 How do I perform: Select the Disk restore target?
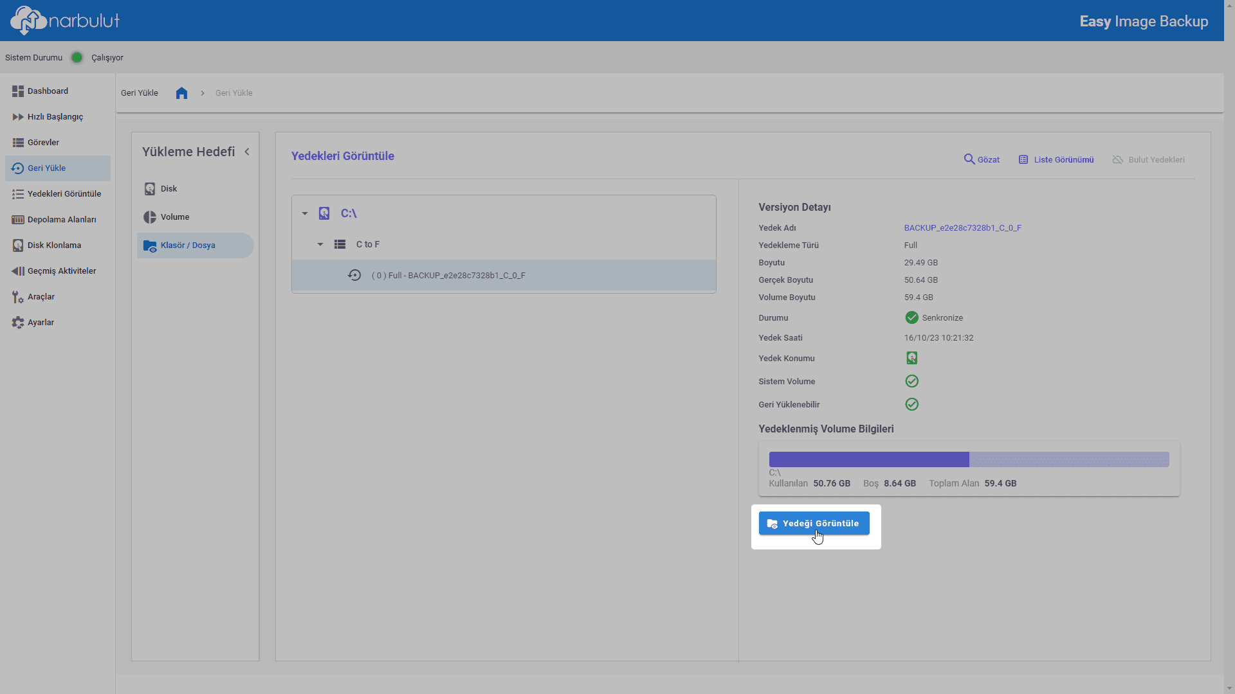click(169, 189)
